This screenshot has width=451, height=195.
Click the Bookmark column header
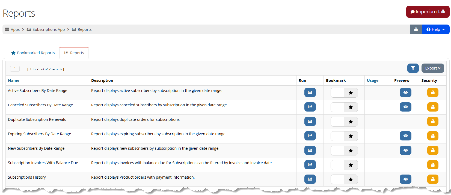(x=336, y=80)
